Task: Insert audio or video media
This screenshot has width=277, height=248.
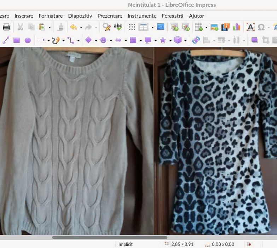Action: (225, 27)
